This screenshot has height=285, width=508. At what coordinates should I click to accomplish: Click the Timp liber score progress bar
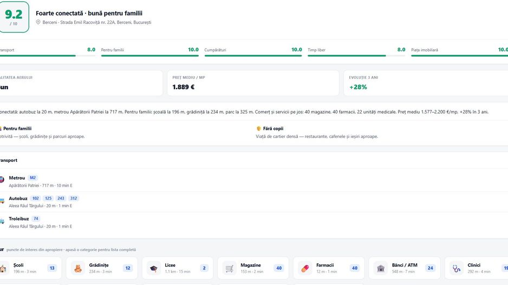coord(356,56)
